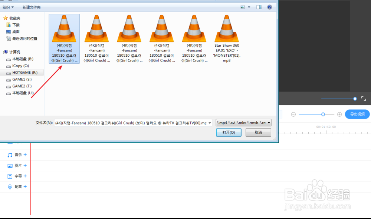Screen dimensions: 371x219
Task: Click the 取消 cancel button
Action: point(258,133)
